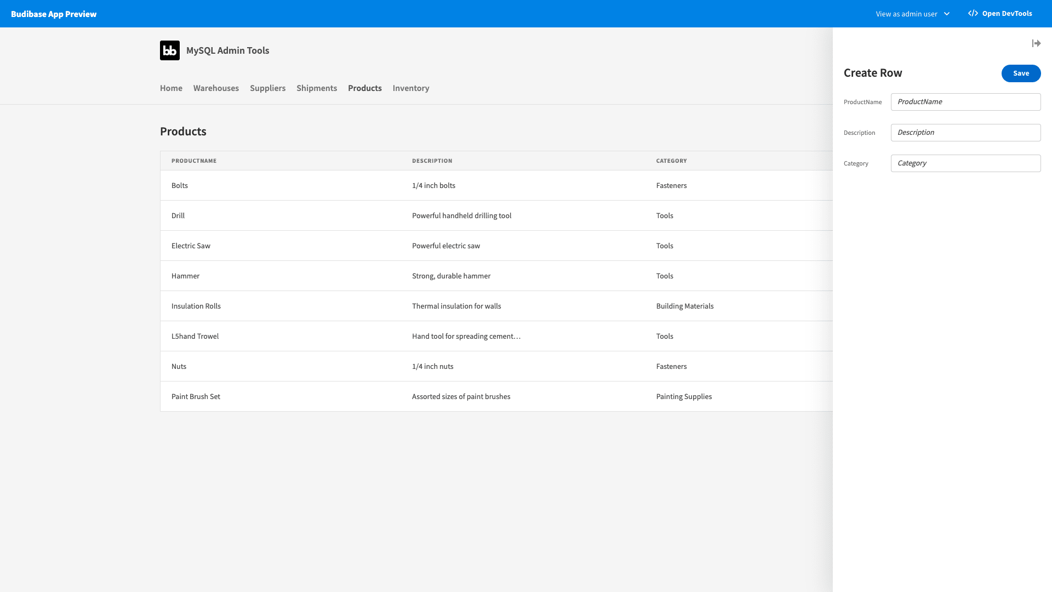
Task: Click Fasteners category in Bolts row
Action: [x=671, y=185]
